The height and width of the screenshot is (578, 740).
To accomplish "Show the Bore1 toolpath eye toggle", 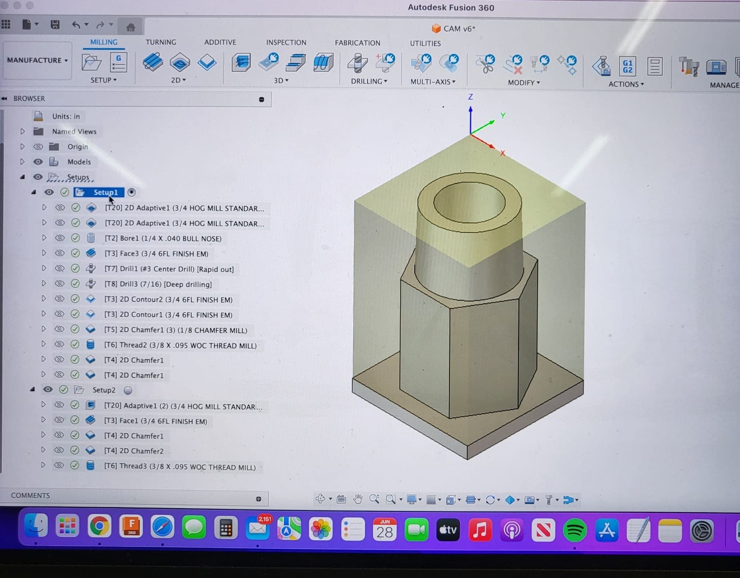I will click(x=60, y=238).
